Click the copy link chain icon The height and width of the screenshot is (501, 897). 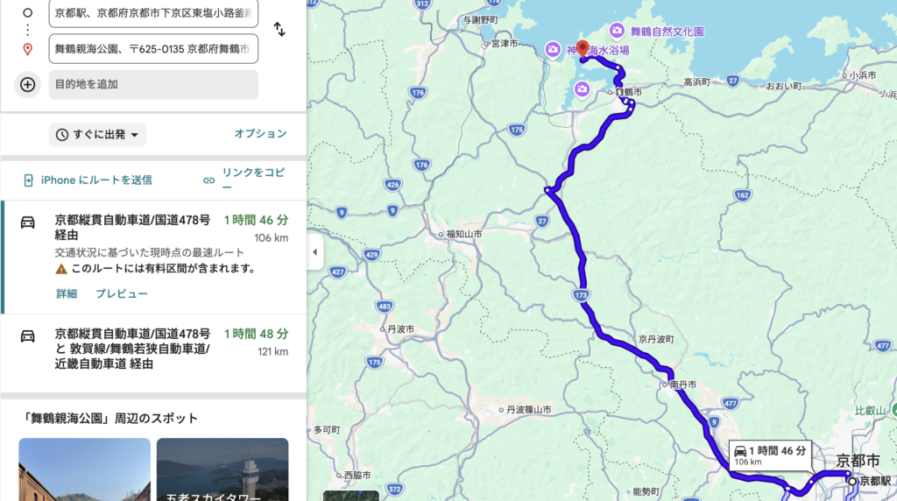208,180
